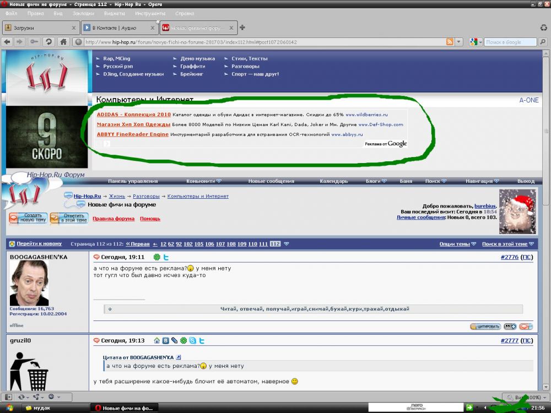
Task: Click the orange RSS feed icon in address bar
Action: [x=450, y=42]
